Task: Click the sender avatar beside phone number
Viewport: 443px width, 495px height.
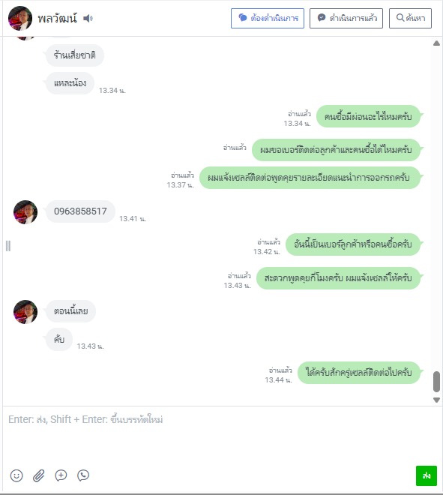Action: [x=25, y=211]
